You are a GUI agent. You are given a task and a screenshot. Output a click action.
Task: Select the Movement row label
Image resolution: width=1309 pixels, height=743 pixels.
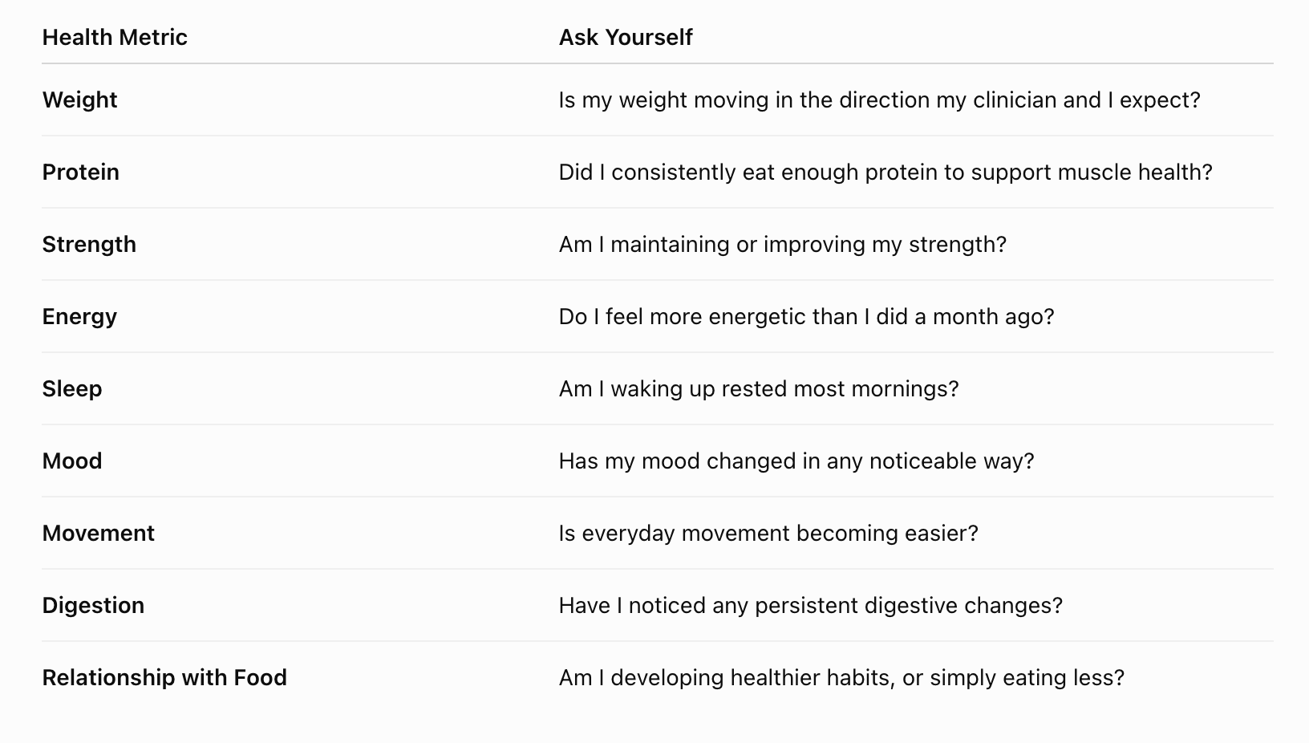point(98,534)
